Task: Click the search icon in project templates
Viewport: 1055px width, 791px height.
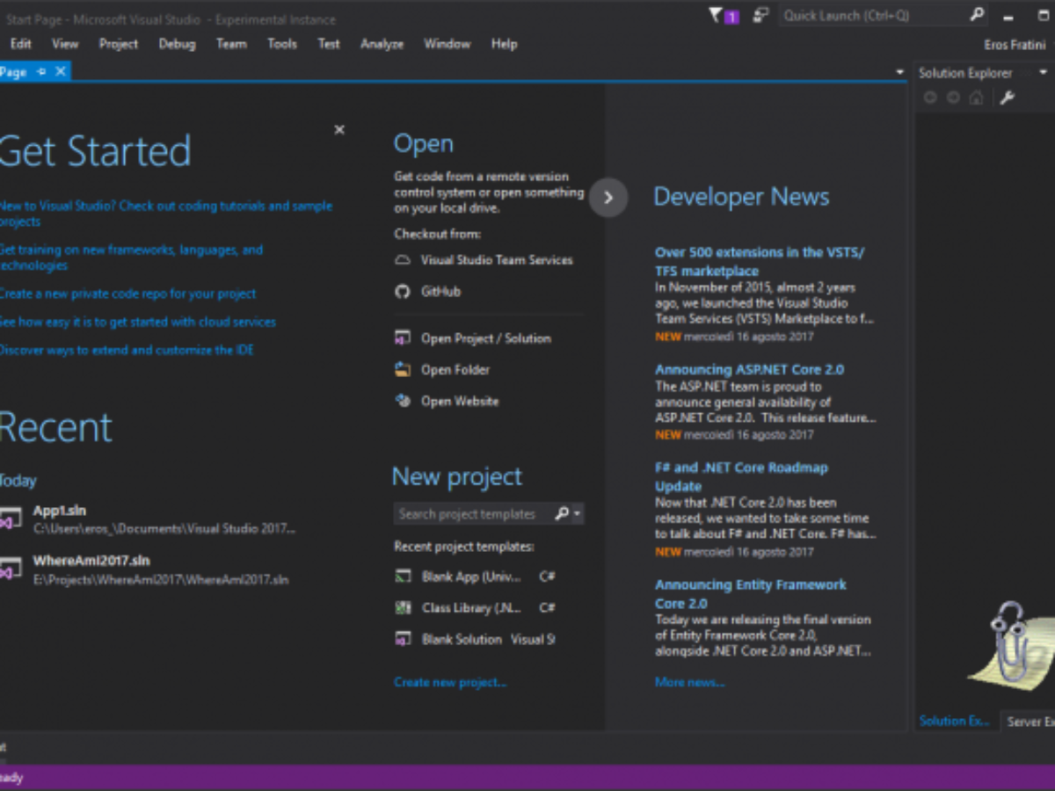Action: click(562, 514)
